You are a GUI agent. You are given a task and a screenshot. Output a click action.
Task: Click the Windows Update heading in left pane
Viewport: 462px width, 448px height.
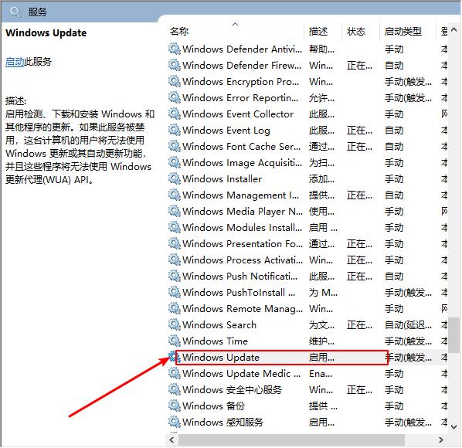click(x=46, y=32)
